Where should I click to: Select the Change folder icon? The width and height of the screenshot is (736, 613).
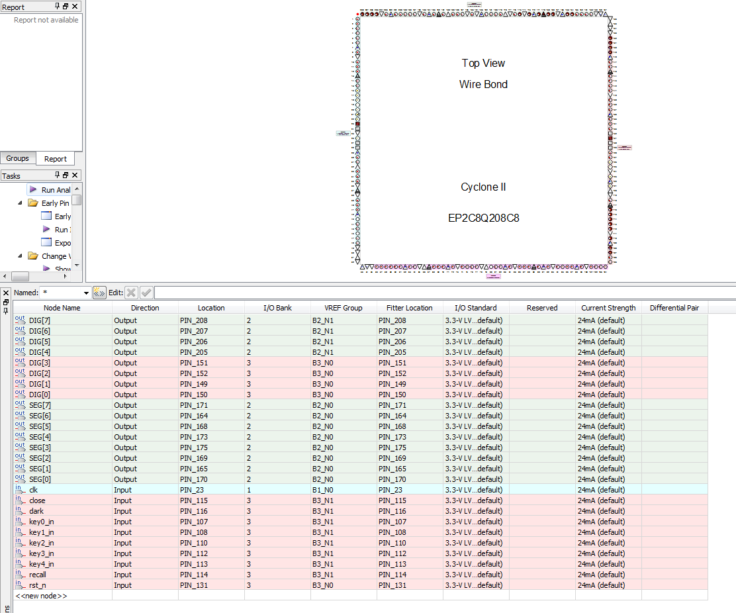(33, 256)
